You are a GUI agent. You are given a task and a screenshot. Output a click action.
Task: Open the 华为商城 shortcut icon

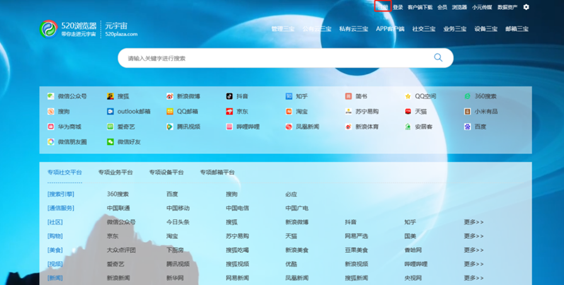click(x=50, y=127)
